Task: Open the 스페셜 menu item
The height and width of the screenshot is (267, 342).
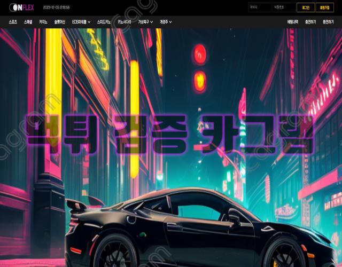Action: point(28,22)
